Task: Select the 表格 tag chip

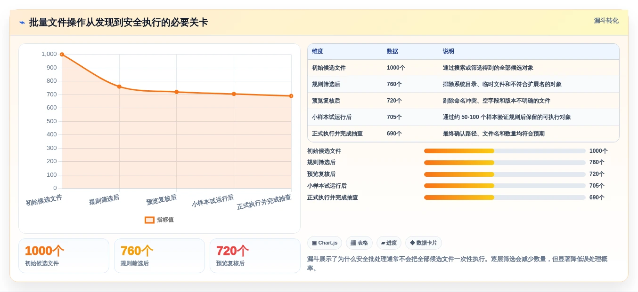Action: pos(359,243)
